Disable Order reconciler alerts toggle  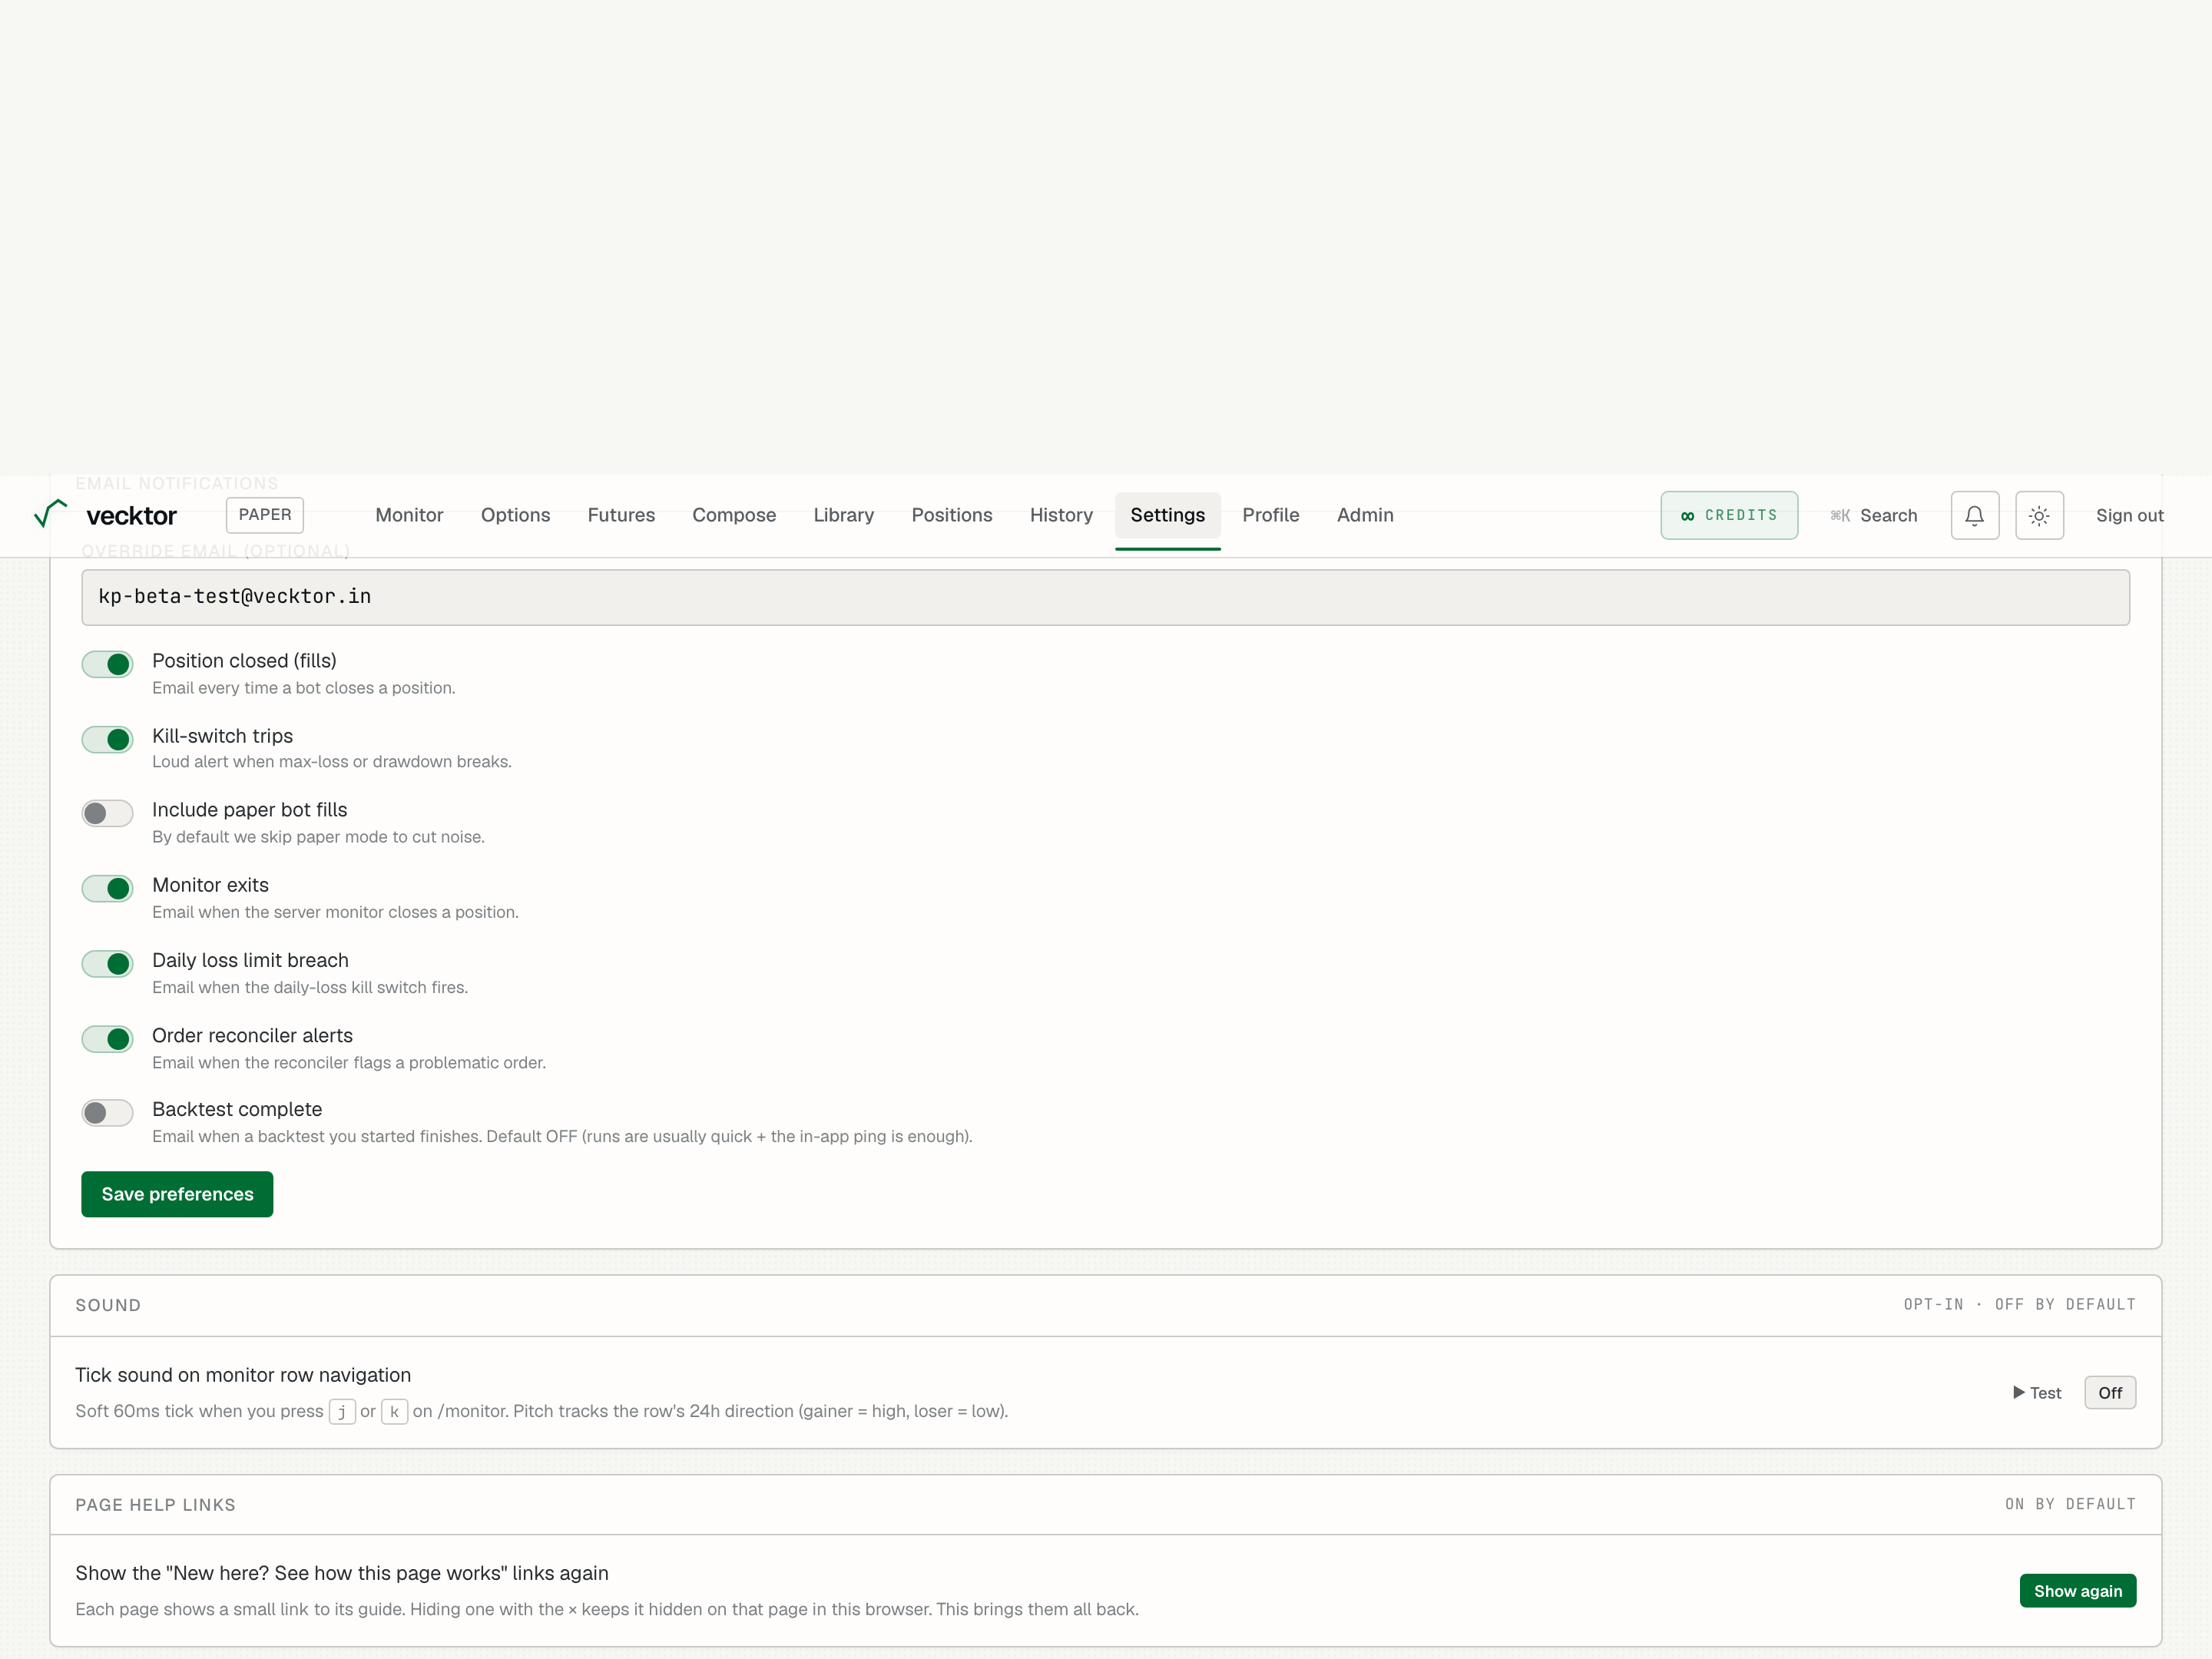click(x=107, y=1039)
